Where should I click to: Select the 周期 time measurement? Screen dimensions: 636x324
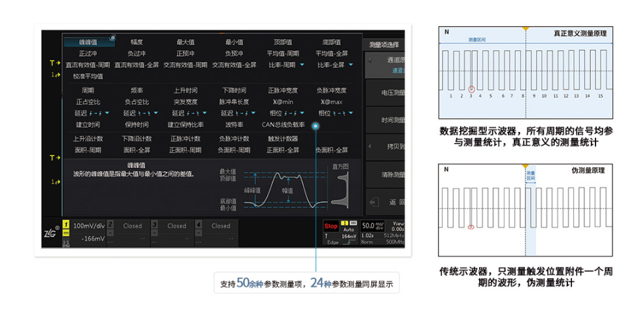pos(88,90)
